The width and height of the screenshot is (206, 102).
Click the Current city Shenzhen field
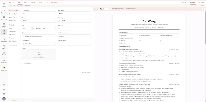pos(39,44)
